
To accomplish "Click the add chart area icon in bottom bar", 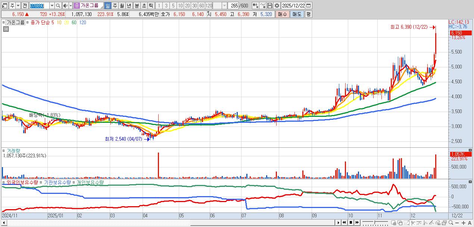I will tap(393, 223).
